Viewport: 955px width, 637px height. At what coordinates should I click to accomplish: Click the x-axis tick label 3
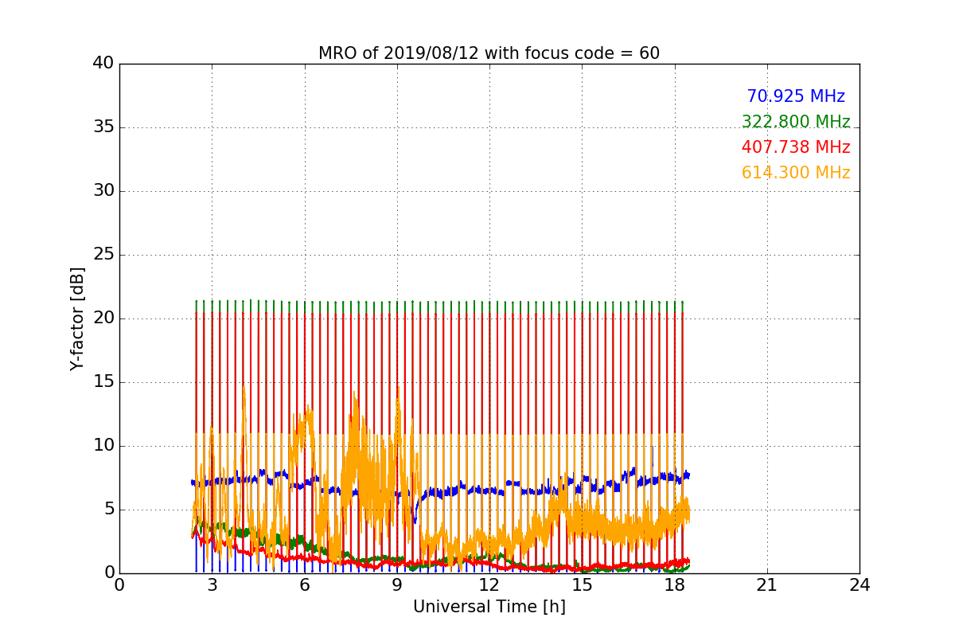point(212,585)
